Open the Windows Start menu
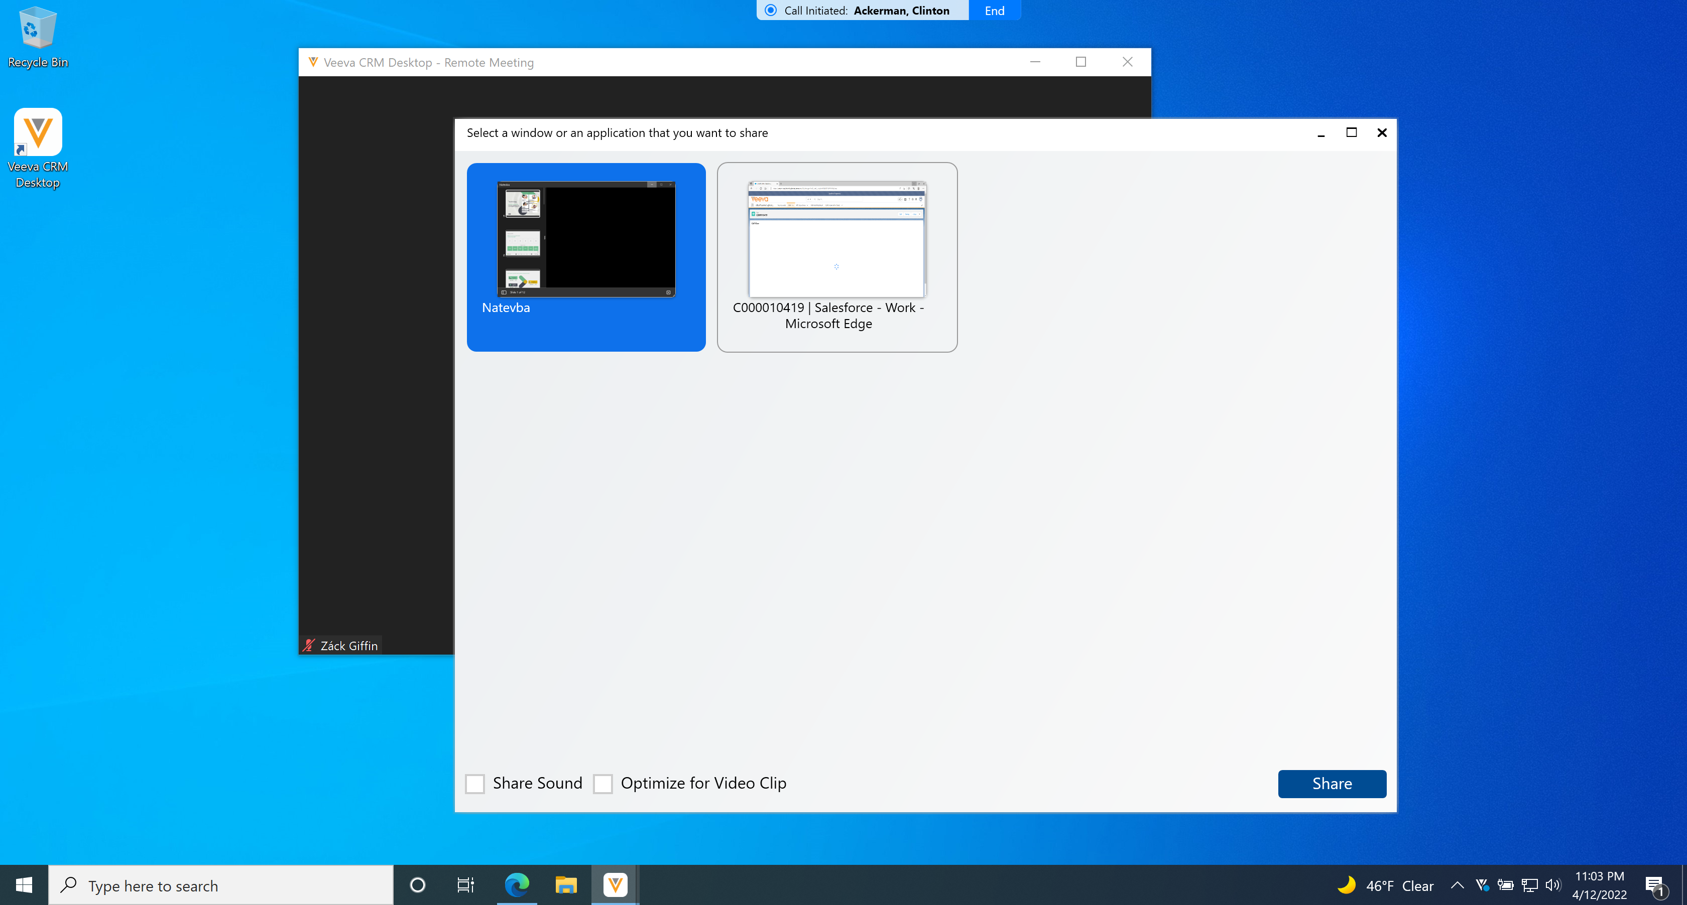 pos(24,885)
